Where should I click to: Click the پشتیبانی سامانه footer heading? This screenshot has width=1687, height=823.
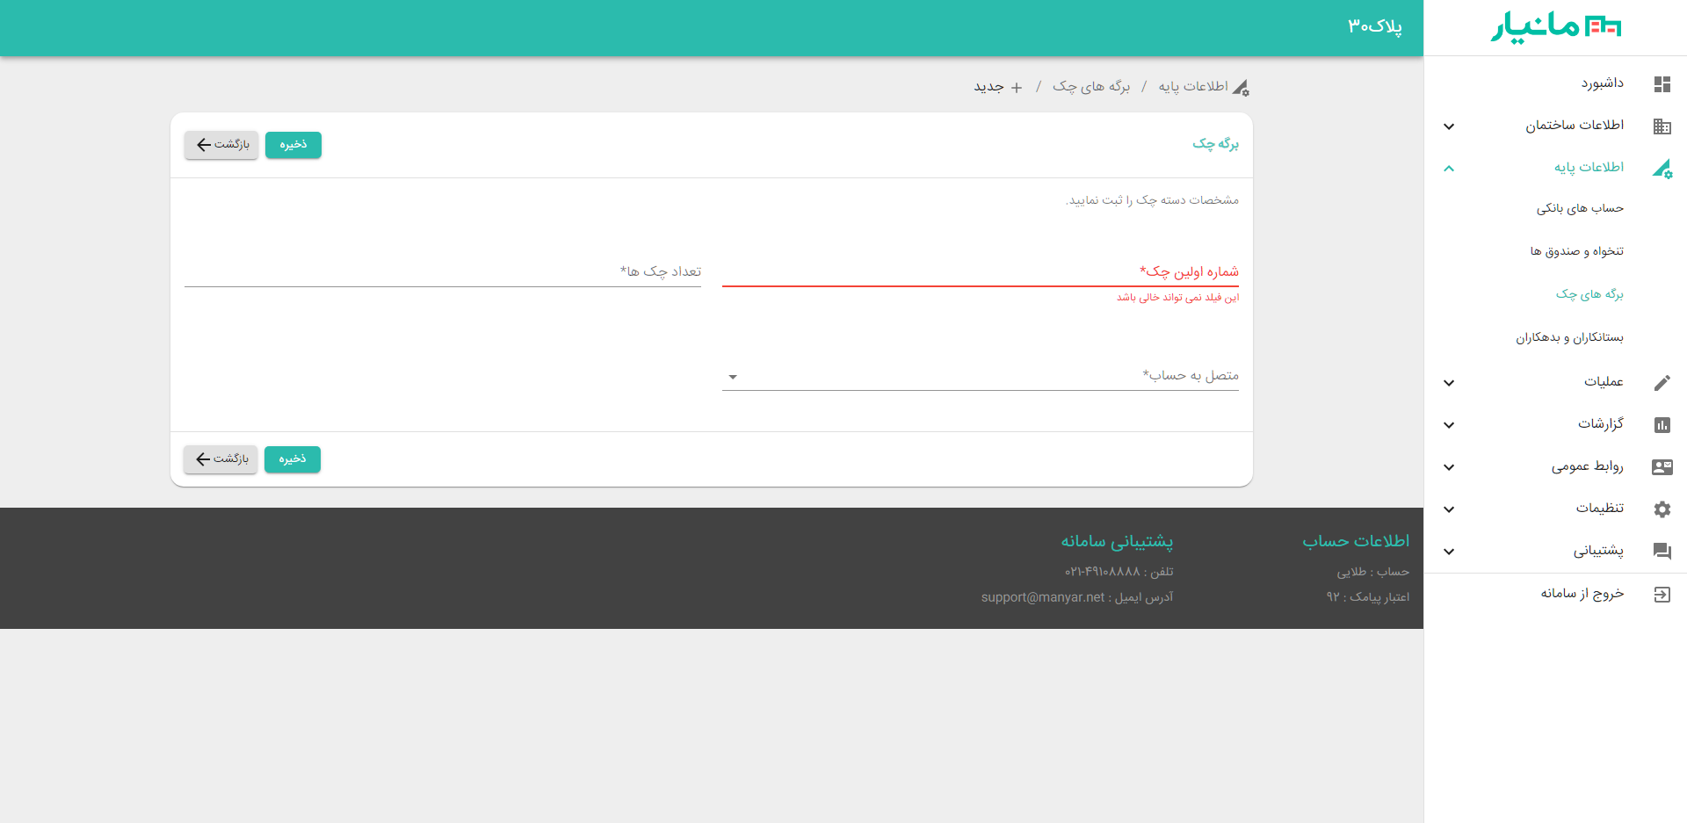(1117, 541)
